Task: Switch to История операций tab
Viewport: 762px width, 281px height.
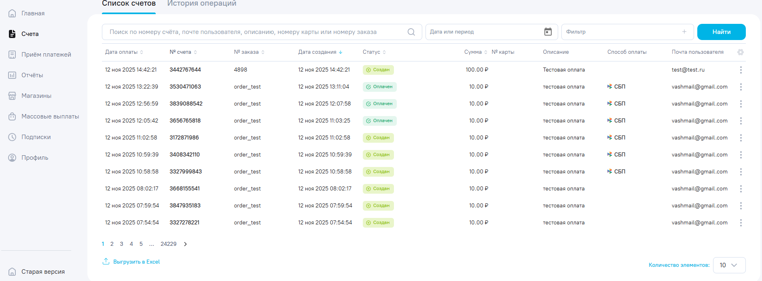Action: tap(201, 4)
